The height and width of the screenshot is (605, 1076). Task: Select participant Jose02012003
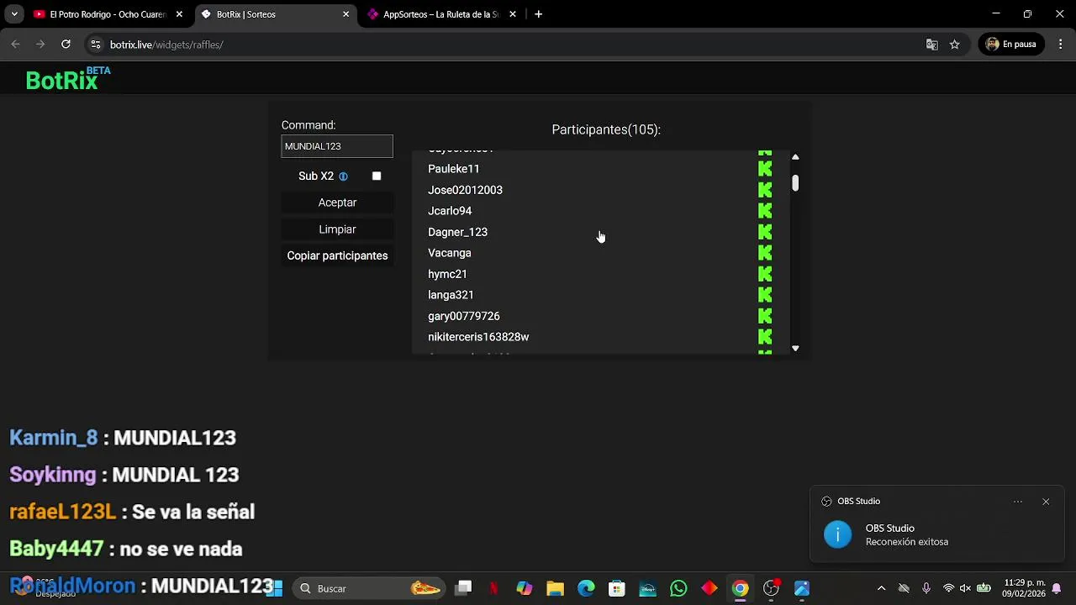coord(465,190)
